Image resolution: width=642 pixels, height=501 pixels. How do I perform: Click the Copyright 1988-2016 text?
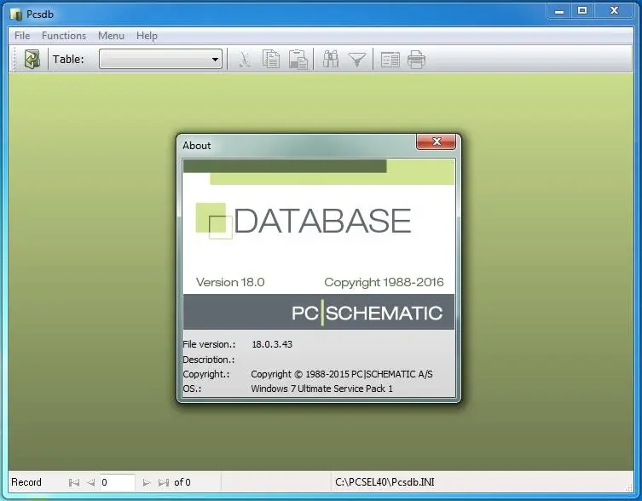[x=384, y=282]
